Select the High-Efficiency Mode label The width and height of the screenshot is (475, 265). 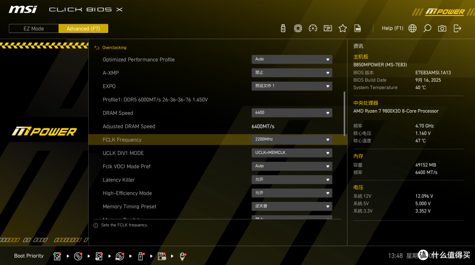(x=127, y=193)
